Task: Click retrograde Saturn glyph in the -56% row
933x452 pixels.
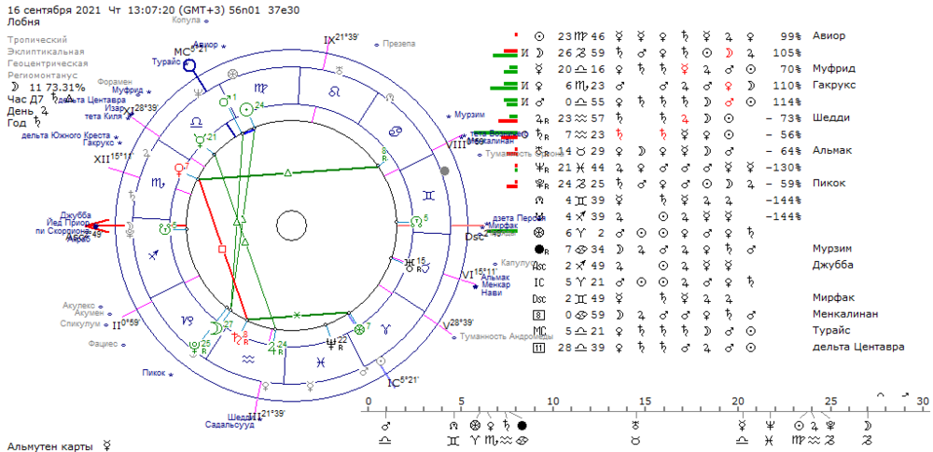Action: click(x=541, y=134)
